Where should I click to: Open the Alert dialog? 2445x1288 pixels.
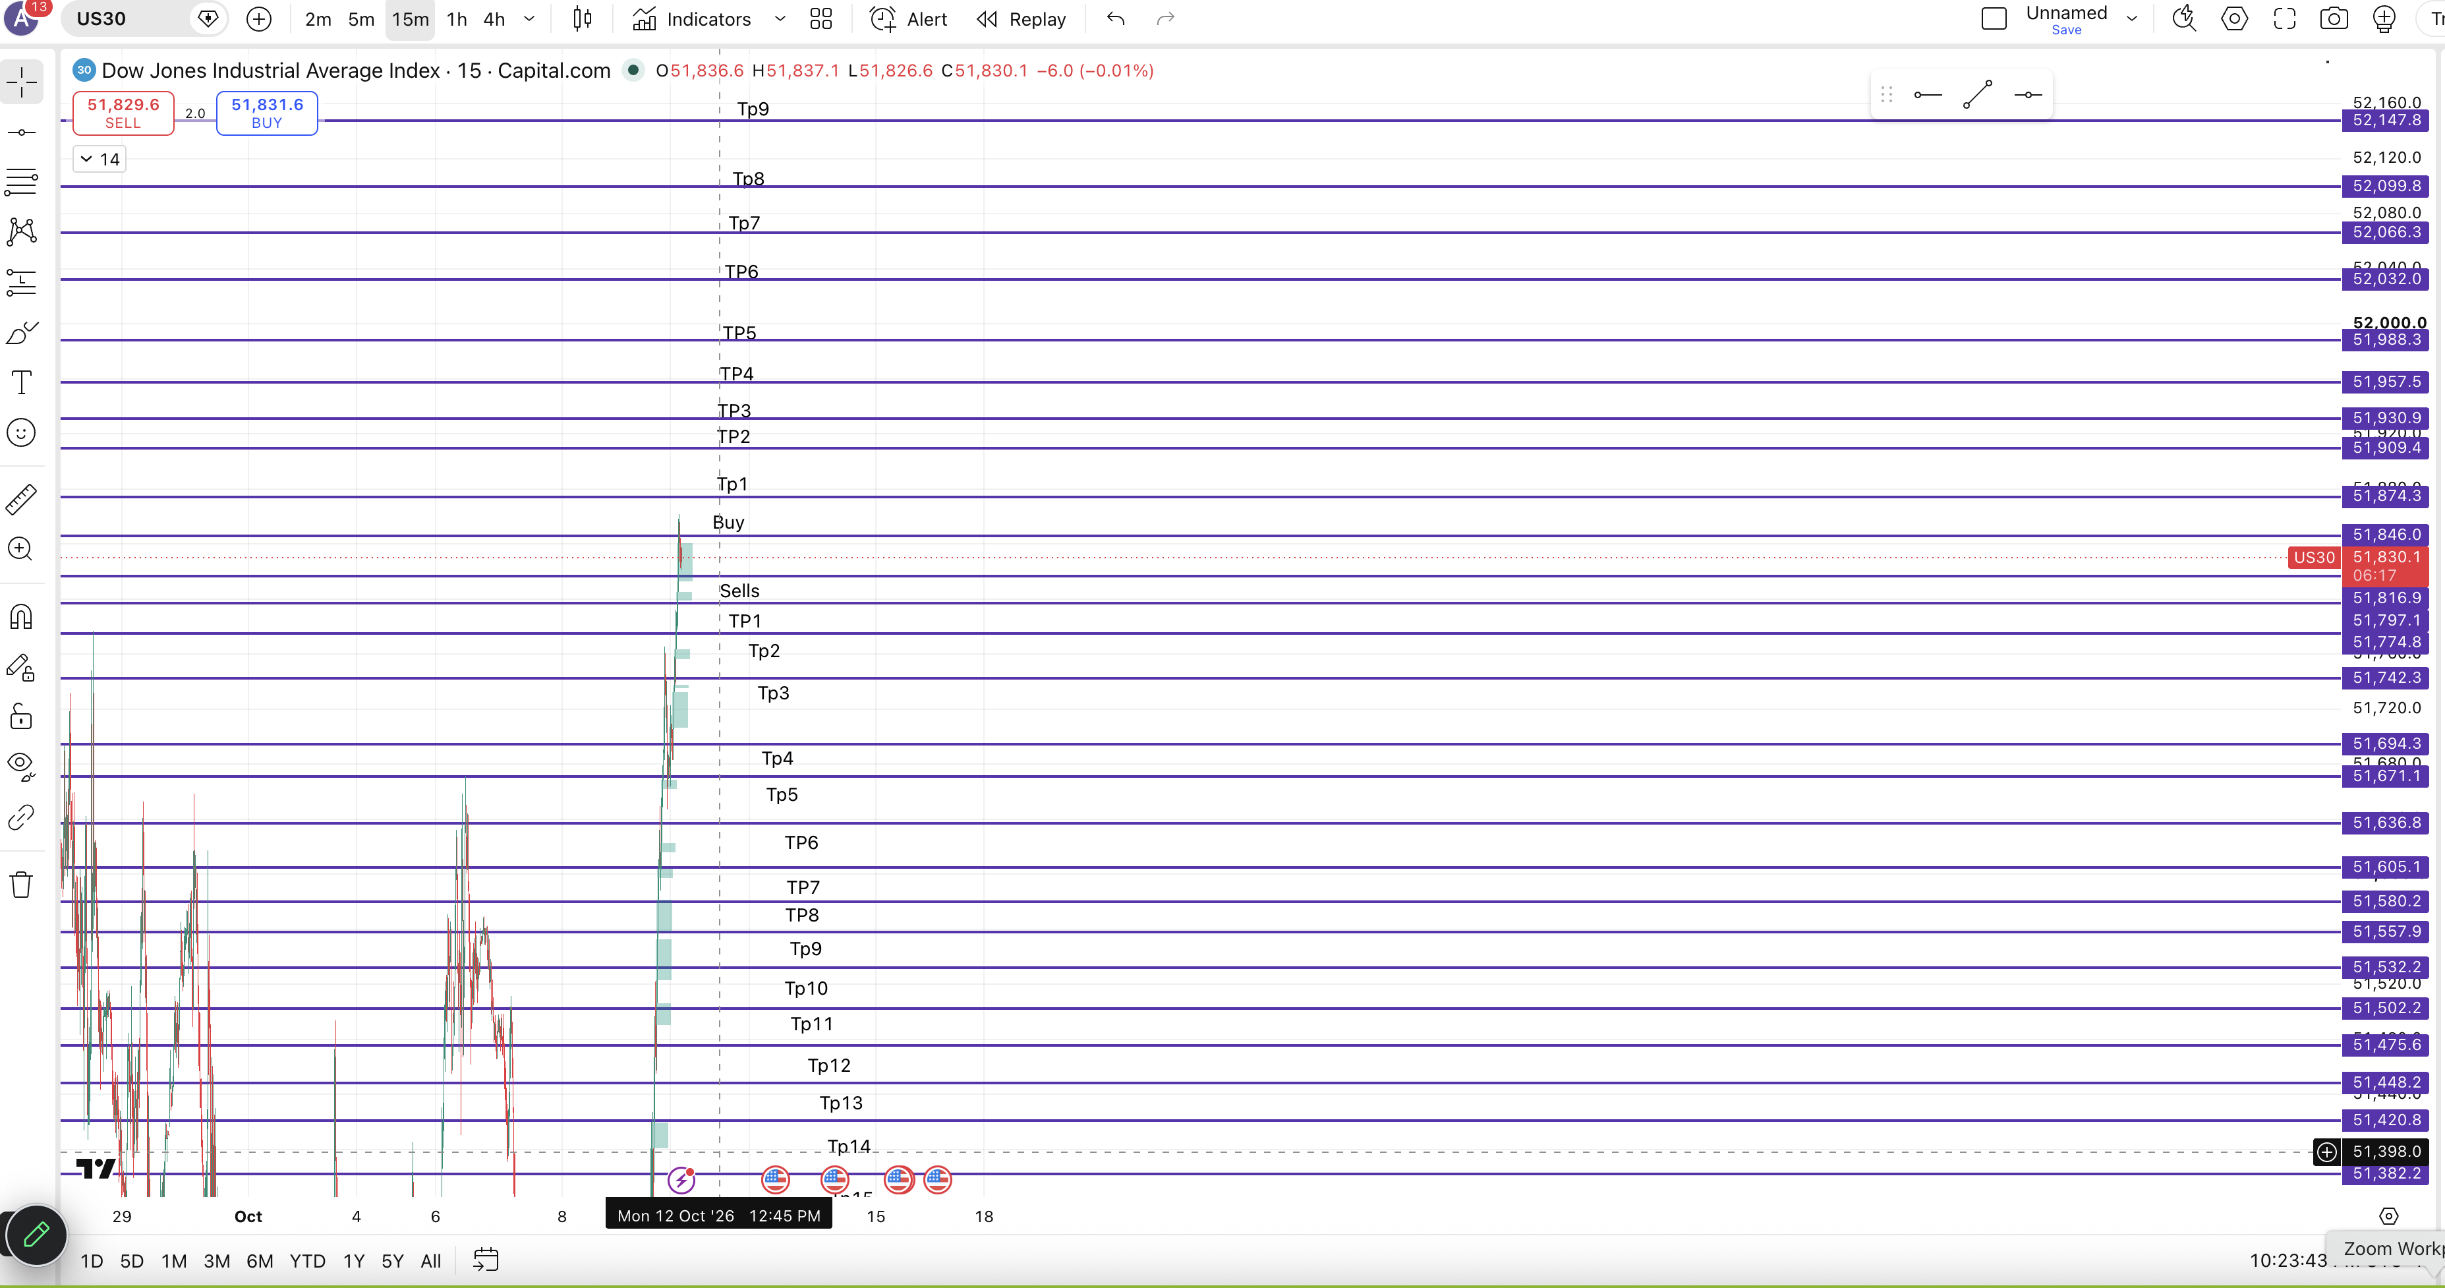coord(909,19)
